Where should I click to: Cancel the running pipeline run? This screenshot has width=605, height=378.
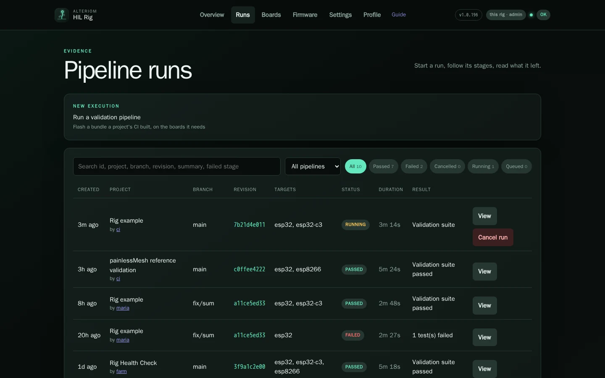pyautogui.click(x=493, y=237)
